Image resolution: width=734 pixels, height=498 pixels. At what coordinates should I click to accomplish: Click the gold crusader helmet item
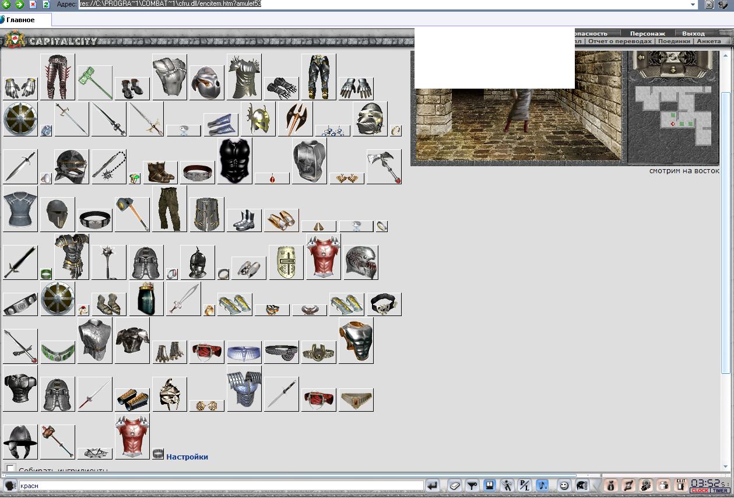[286, 262]
